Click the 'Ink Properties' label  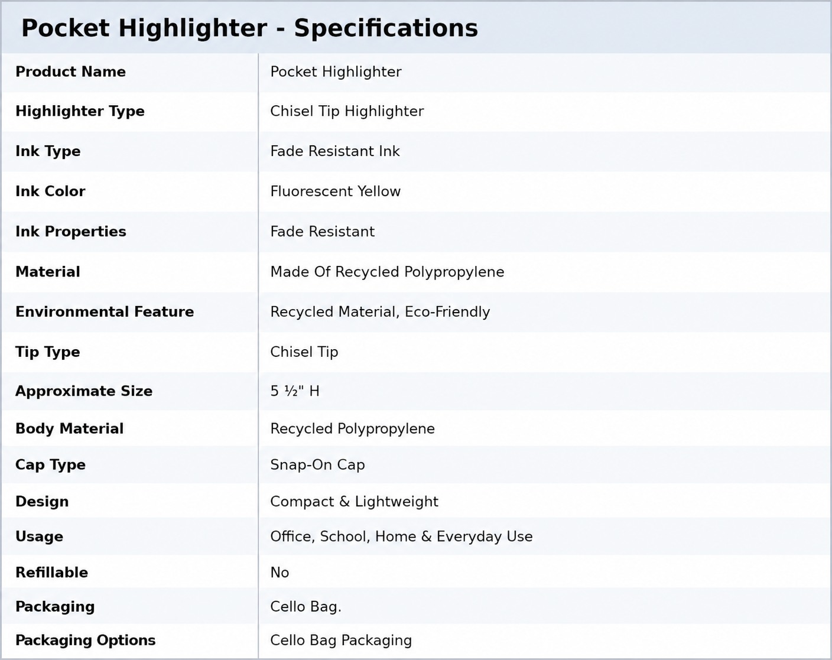71,232
